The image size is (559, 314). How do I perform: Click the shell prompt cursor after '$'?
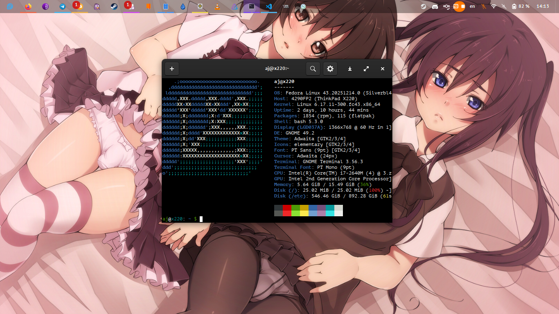pos(201,219)
